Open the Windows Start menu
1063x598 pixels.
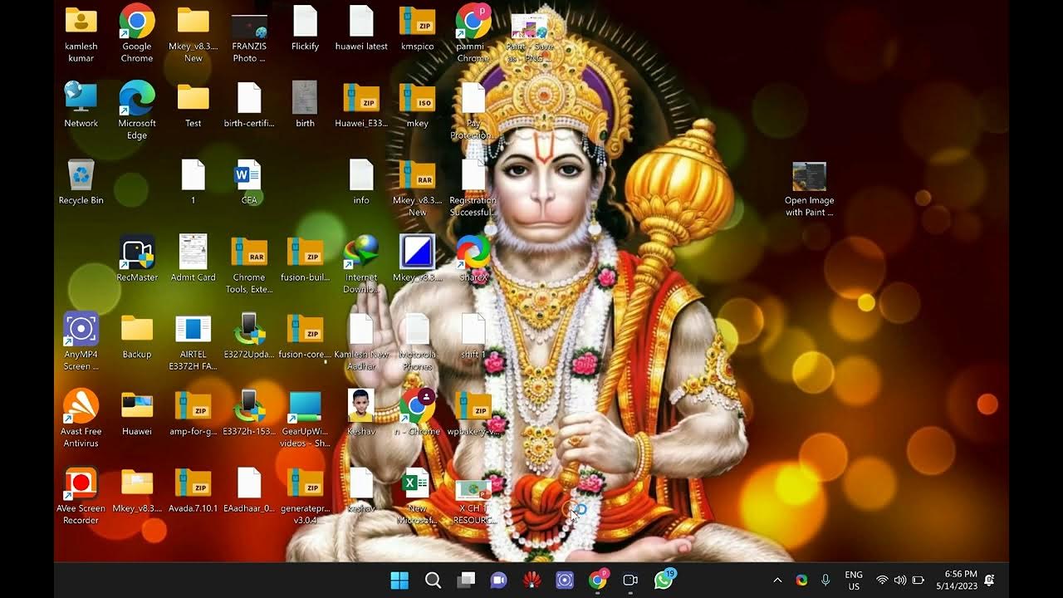pyautogui.click(x=399, y=580)
